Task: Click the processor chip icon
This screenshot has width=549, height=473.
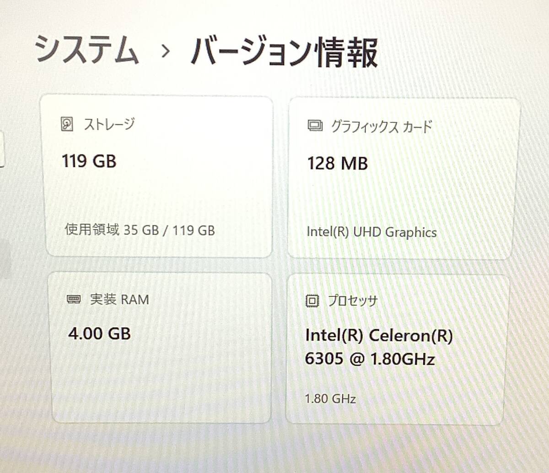Action: (x=312, y=301)
